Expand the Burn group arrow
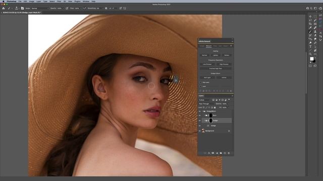This screenshot has height=181, width=323. click(204, 116)
